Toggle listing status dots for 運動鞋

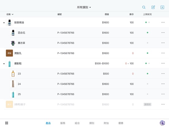148,63
